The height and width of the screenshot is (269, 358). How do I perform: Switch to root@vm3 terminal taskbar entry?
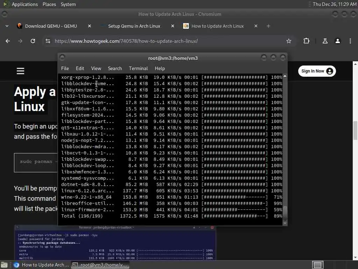tap(100, 265)
